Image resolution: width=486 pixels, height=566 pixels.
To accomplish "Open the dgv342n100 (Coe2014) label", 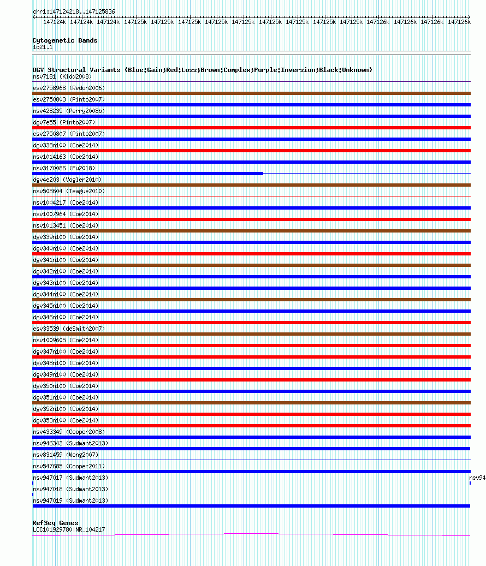I will [x=66, y=271].
